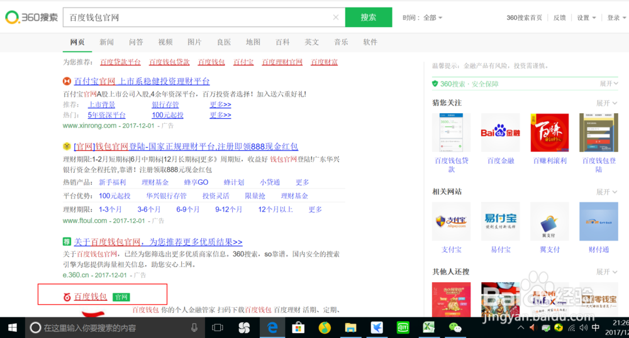This screenshot has height=338, width=629.
Task: Open the 百度金融 thumbnail
Action: (500, 133)
